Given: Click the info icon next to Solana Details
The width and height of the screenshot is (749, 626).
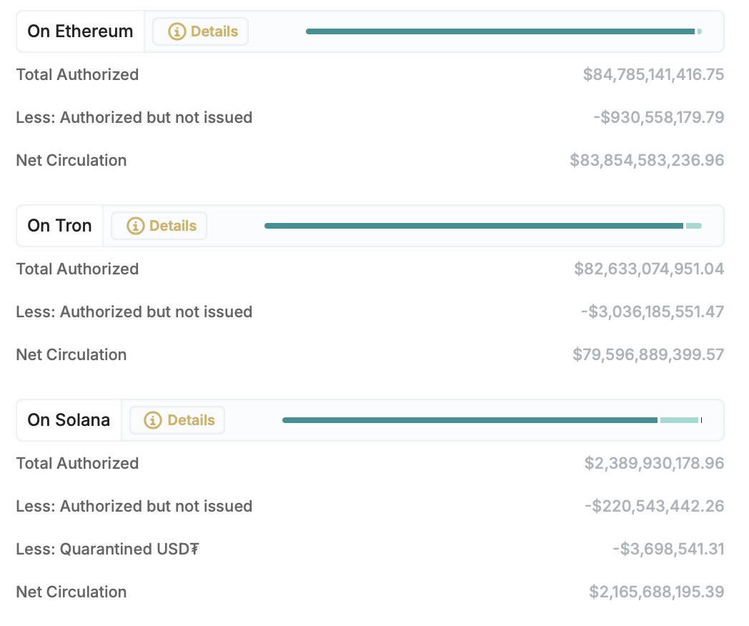Looking at the screenshot, I should coord(153,420).
